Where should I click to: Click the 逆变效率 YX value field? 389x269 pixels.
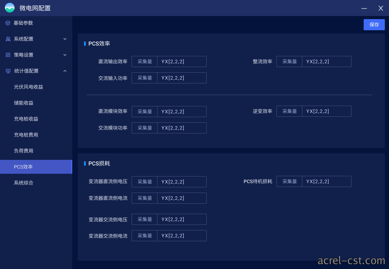coord(327,111)
